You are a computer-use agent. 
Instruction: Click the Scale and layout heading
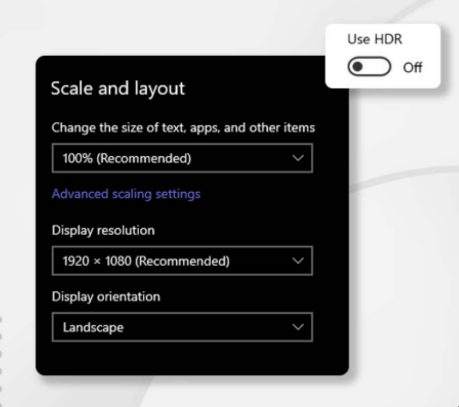pos(118,88)
